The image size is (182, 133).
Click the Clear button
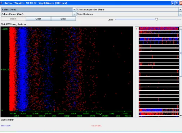click(39, 19)
